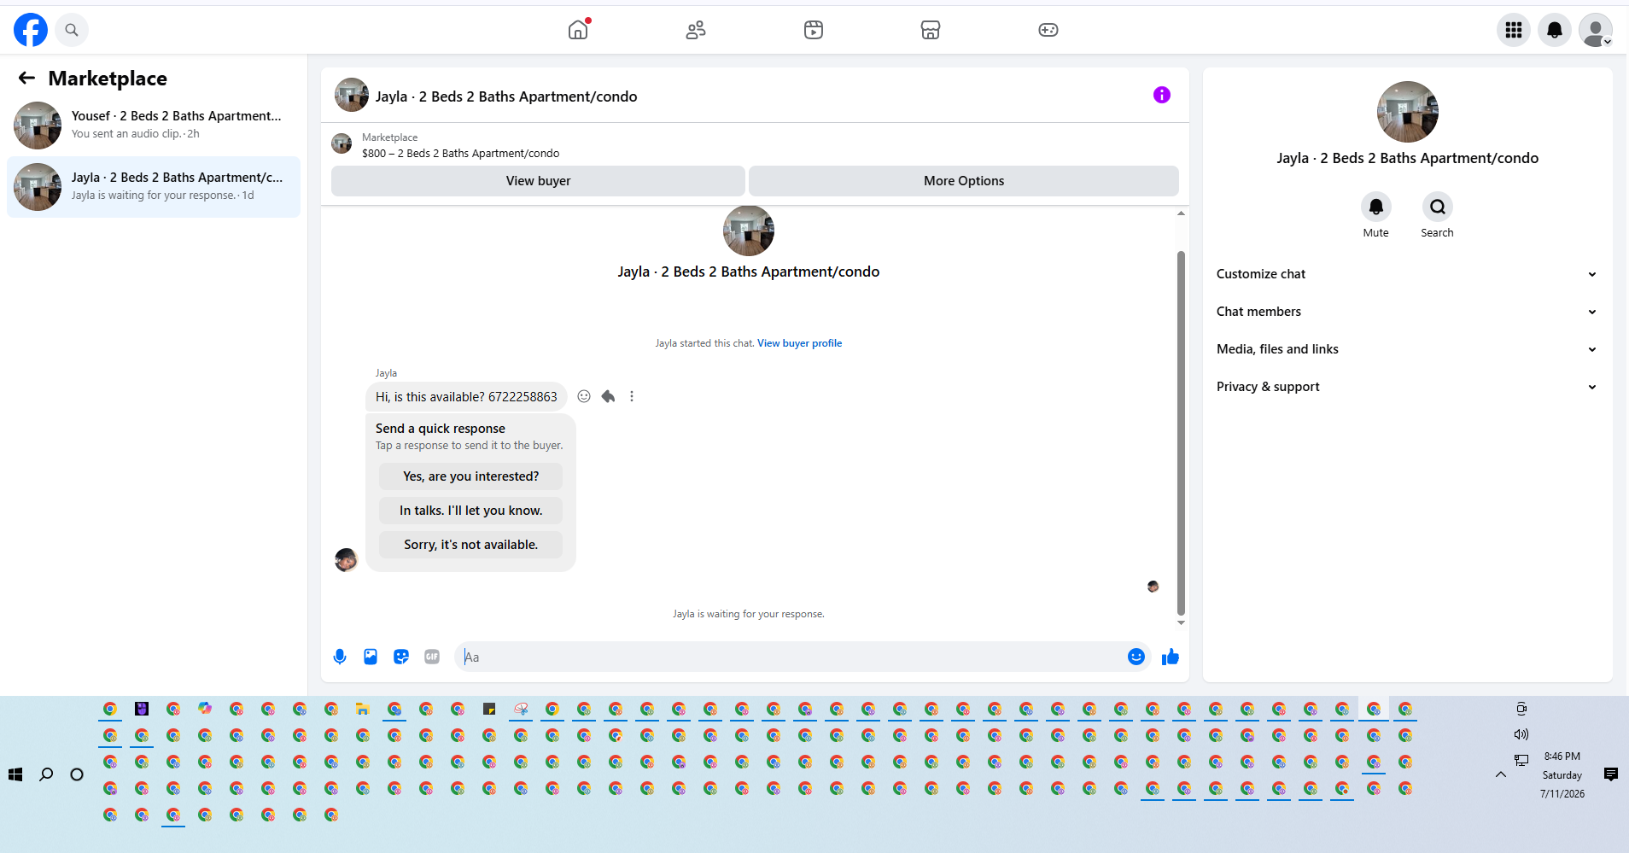The height and width of the screenshot is (853, 1629).
Task: Click Jayla's apartment photo in right panel
Action: 1408,112
